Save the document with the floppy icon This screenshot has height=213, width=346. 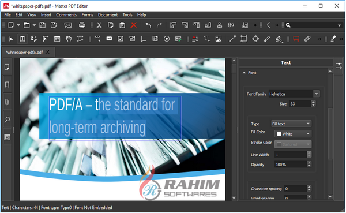[x=42, y=25]
